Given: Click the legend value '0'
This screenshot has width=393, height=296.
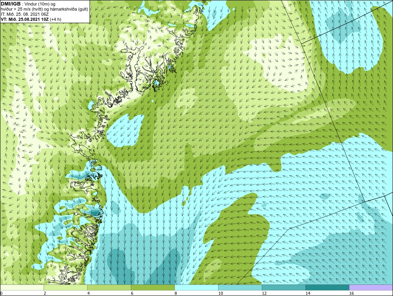Looking at the screenshot, I should [1, 293].
